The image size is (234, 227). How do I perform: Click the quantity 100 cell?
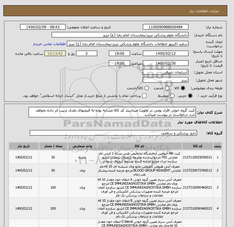pyautogui.click(x=53, y=187)
